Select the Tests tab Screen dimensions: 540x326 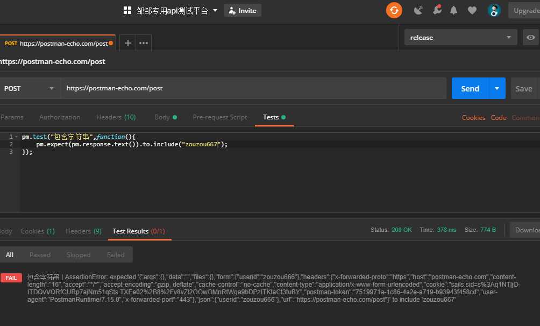[274, 117]
